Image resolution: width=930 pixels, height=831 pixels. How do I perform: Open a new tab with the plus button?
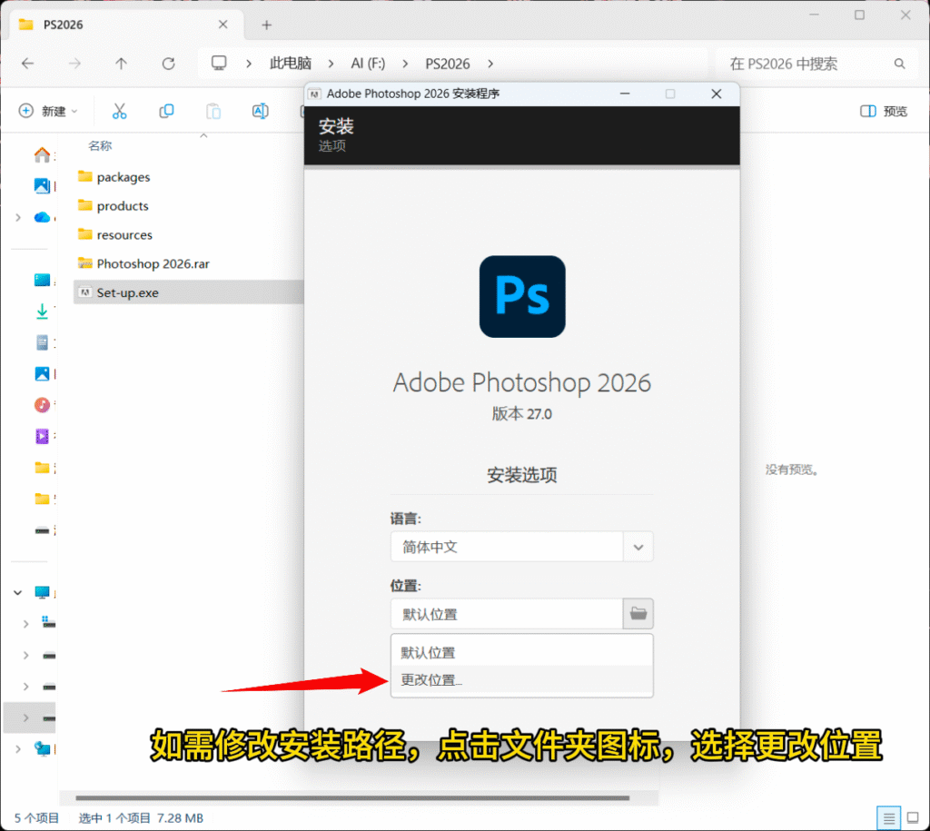pyautogui.click(x=266, y=25)
